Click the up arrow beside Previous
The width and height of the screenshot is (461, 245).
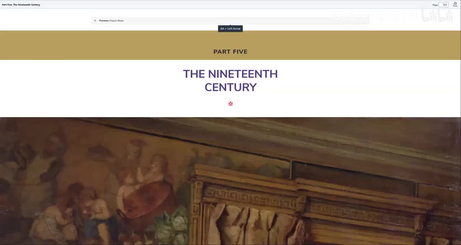tap(95, 21)
